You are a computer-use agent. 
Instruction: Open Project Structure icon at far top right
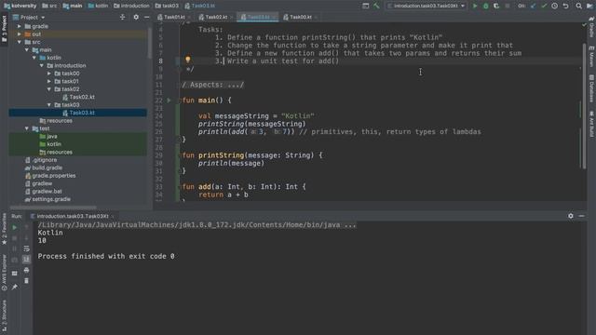589,7
